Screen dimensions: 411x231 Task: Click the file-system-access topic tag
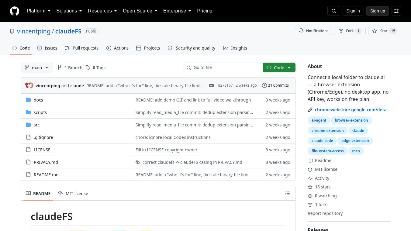click(327, 151)
